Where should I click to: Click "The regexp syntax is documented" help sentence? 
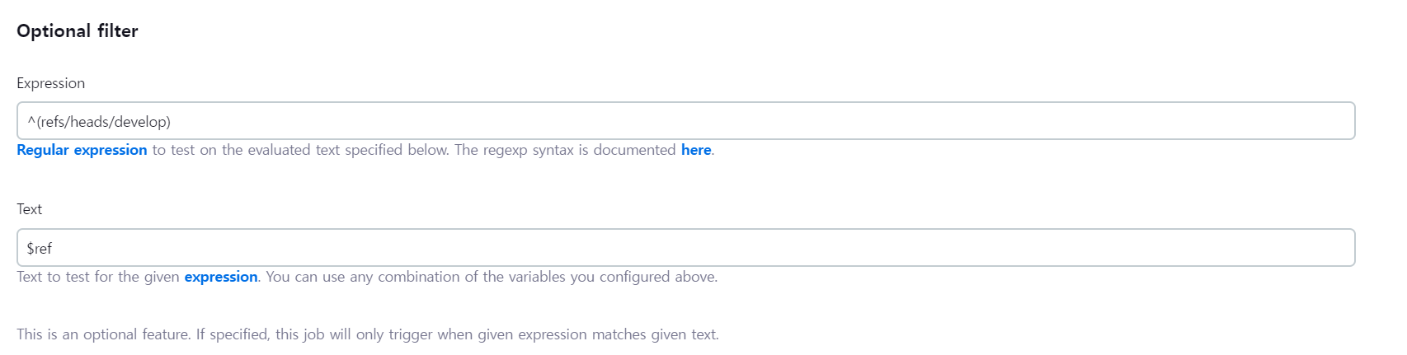(x=565, y=150)
